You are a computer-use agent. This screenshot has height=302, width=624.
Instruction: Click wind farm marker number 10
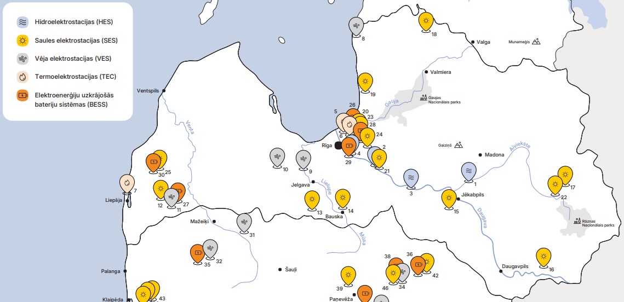tap(277, 158)
